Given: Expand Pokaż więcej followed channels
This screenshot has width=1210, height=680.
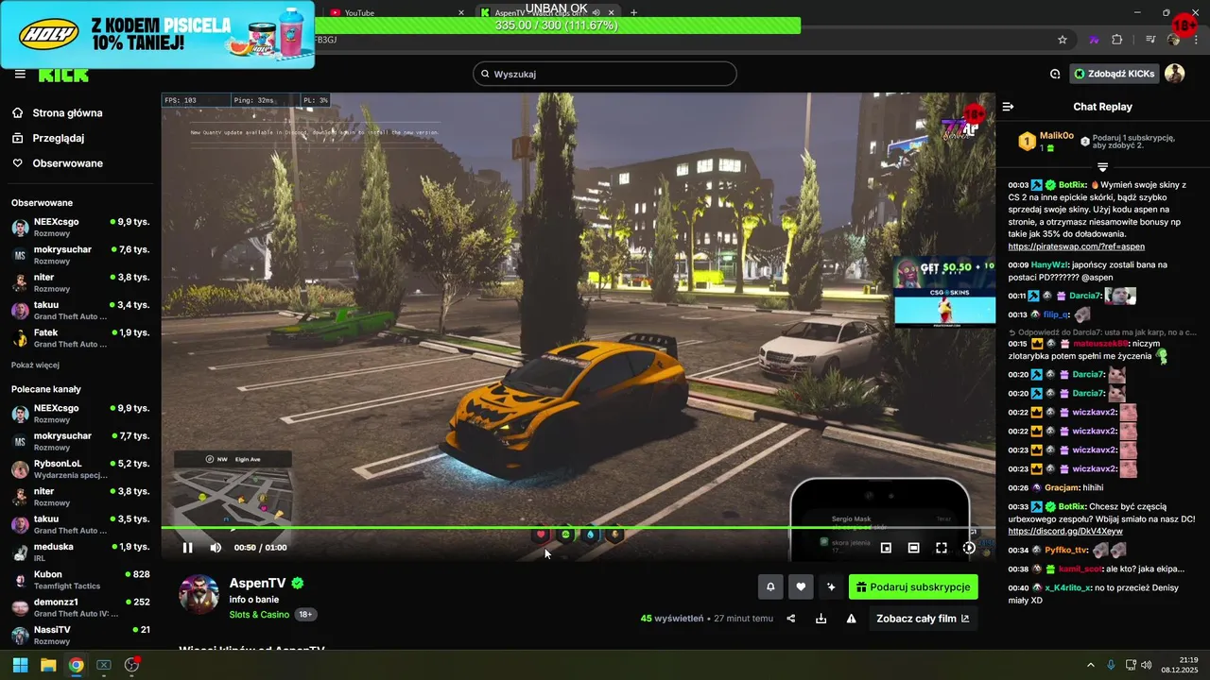Looking at the screenshot, I should coord(35,365).
